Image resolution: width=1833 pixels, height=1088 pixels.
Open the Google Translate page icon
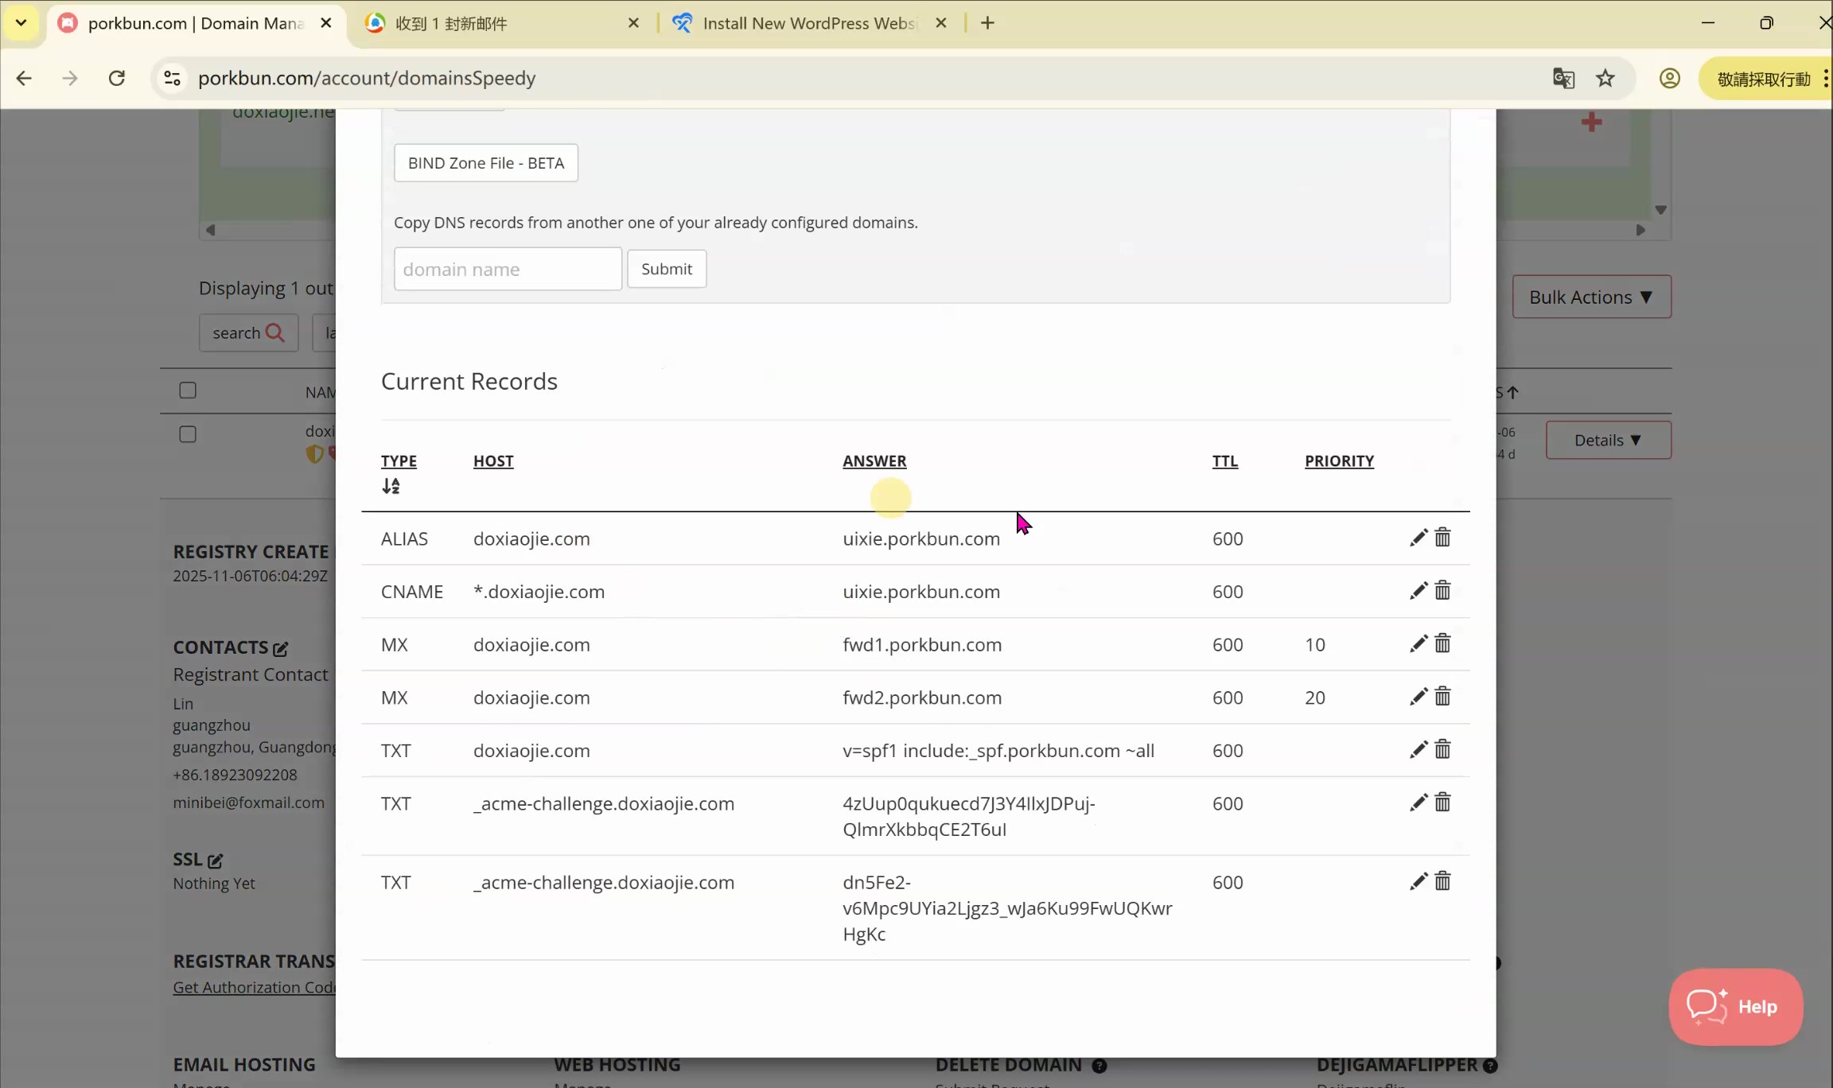pyautogui.click(x=1563, y=78)
